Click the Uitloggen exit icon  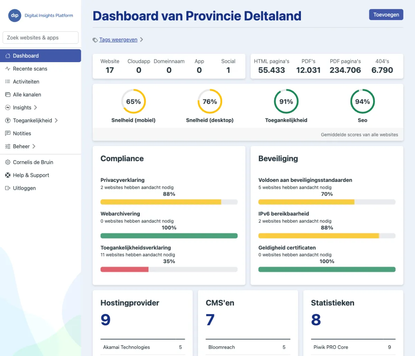pos(8,188)
